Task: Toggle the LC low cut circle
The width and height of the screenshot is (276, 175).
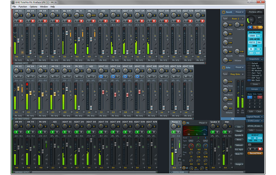Action: [184, 168]
